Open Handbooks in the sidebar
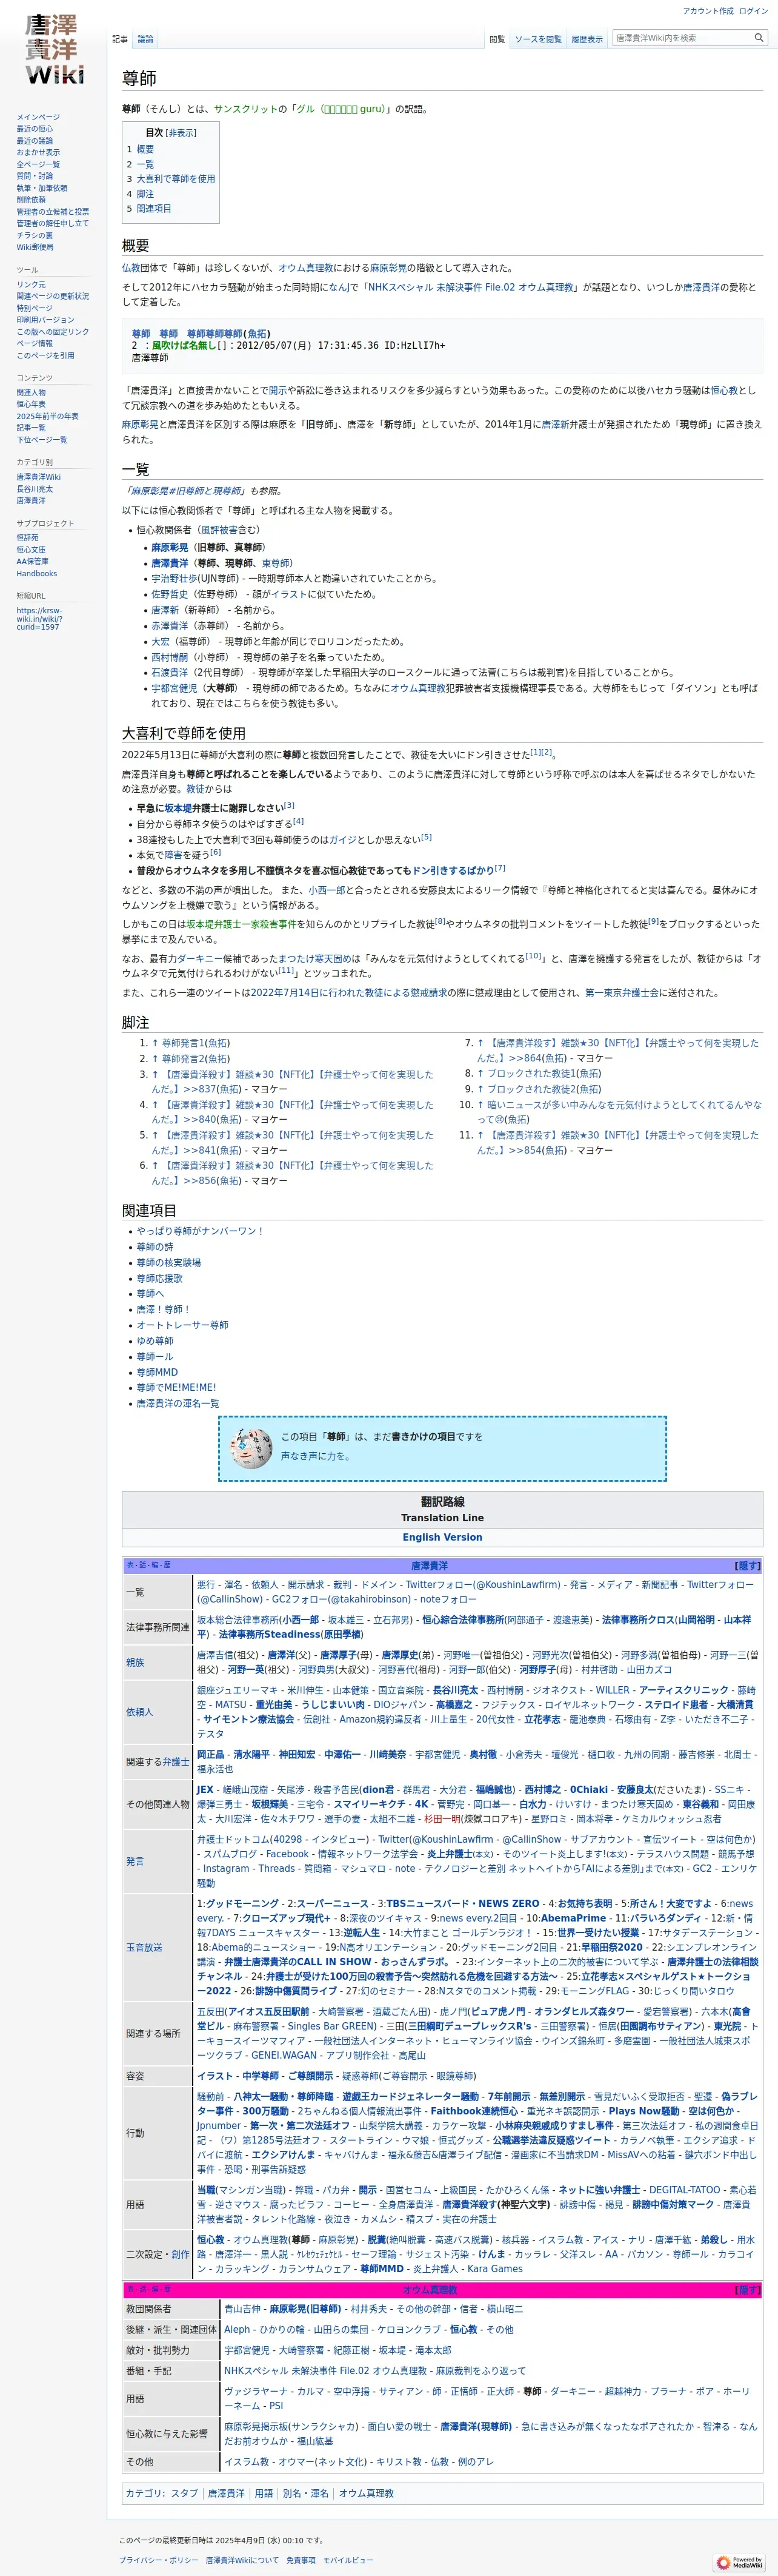This screenshot has height=2576, width=778. pos(37,573)
